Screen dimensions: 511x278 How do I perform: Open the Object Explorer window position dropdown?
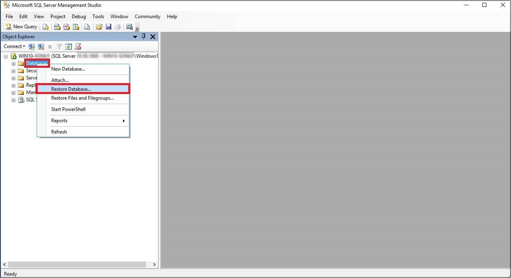click(135, 37)
